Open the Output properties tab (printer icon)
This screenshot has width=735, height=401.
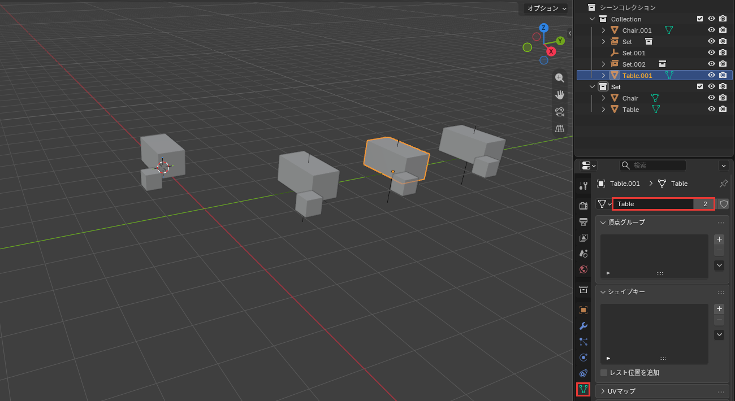(x=583, y=221)
